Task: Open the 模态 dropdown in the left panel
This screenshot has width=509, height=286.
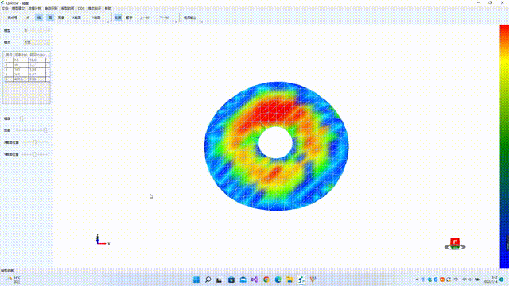Action: [x=37, y=42]
